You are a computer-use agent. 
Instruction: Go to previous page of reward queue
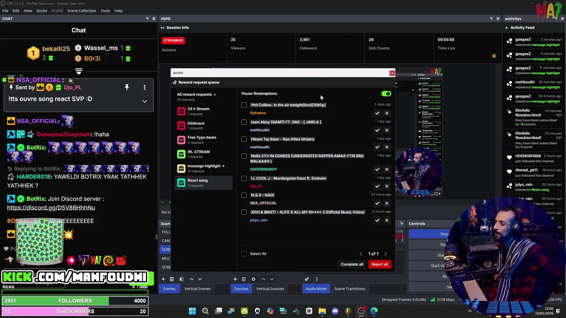361,254
